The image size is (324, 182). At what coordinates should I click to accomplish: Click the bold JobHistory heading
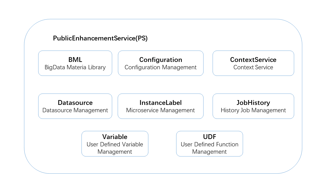[253, 103]
